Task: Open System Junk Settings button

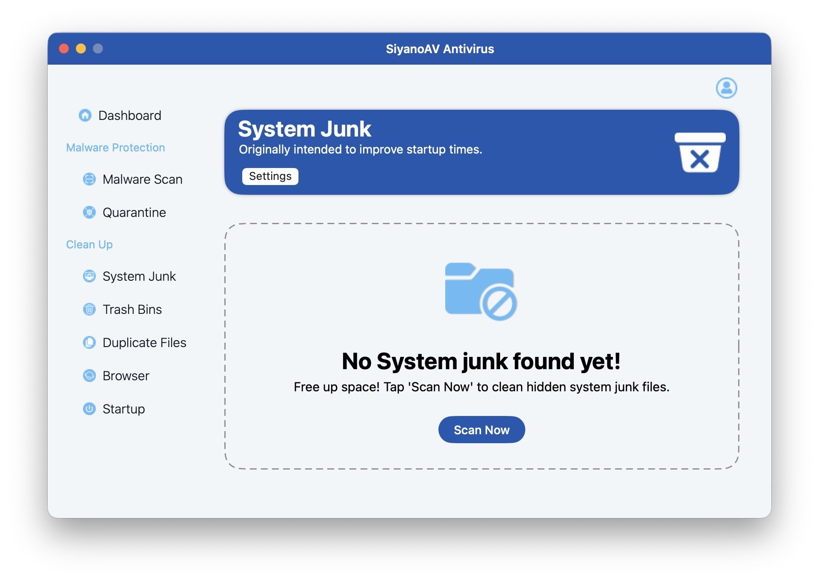Action: [x=270, y=176]
